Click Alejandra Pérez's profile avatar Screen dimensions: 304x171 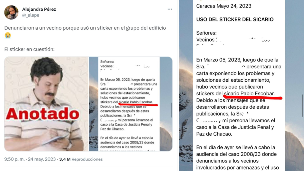point(12,12)
